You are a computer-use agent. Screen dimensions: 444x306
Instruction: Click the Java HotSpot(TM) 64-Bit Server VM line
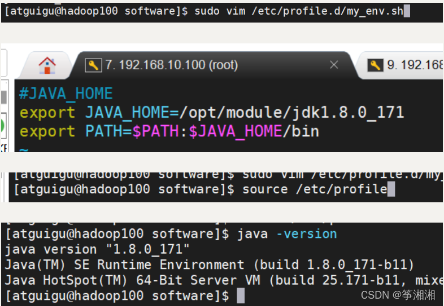point(224,280)
